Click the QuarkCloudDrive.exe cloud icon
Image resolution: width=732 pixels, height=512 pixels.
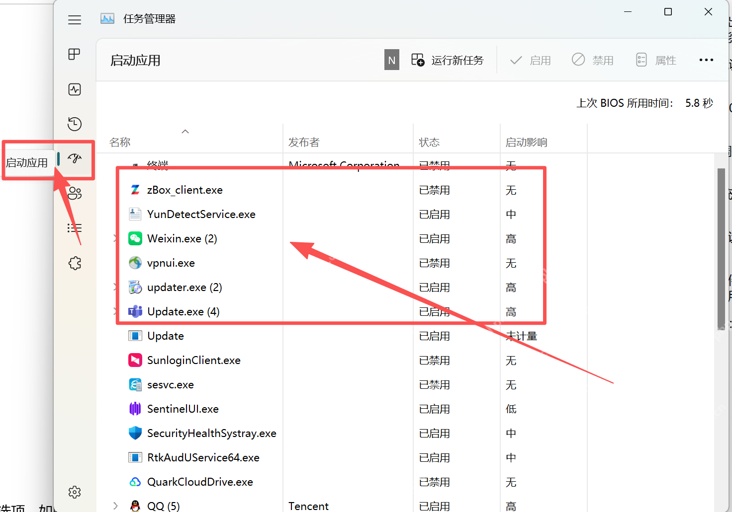(x=135, y=482)
